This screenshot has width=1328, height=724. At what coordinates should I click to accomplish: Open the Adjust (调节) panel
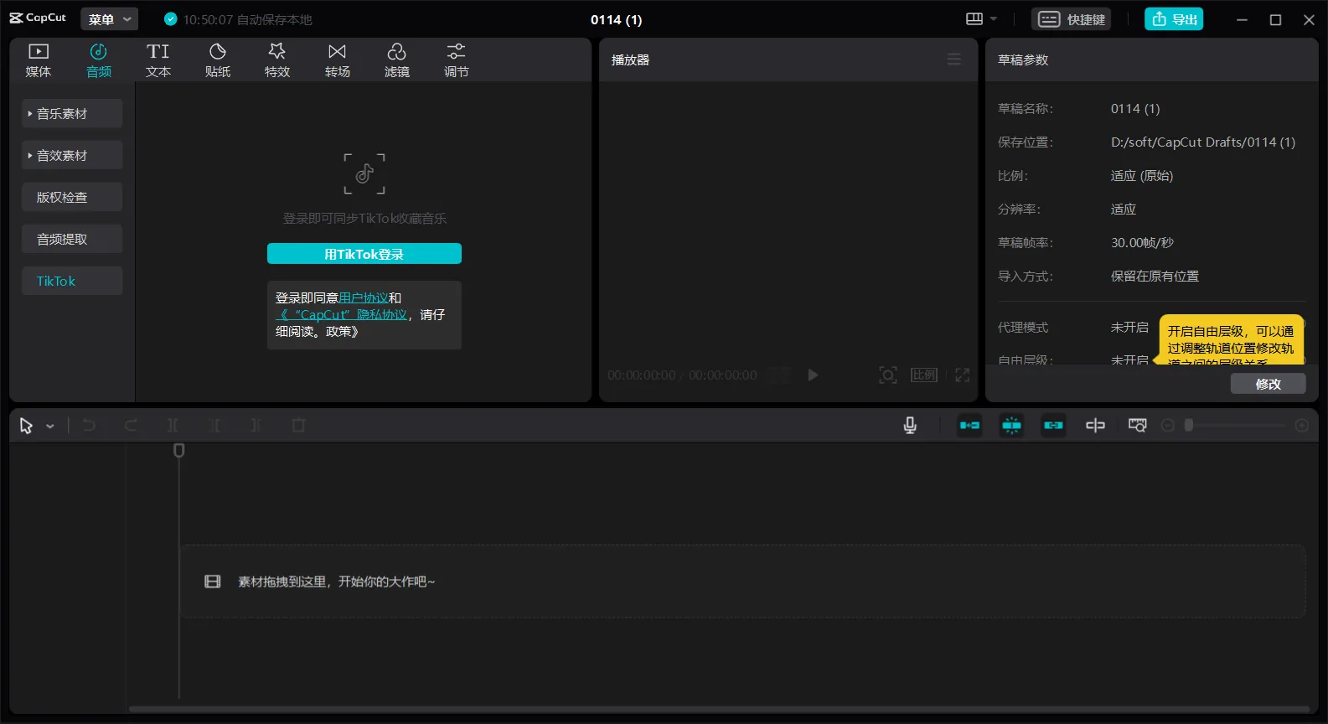click(456, 60)
